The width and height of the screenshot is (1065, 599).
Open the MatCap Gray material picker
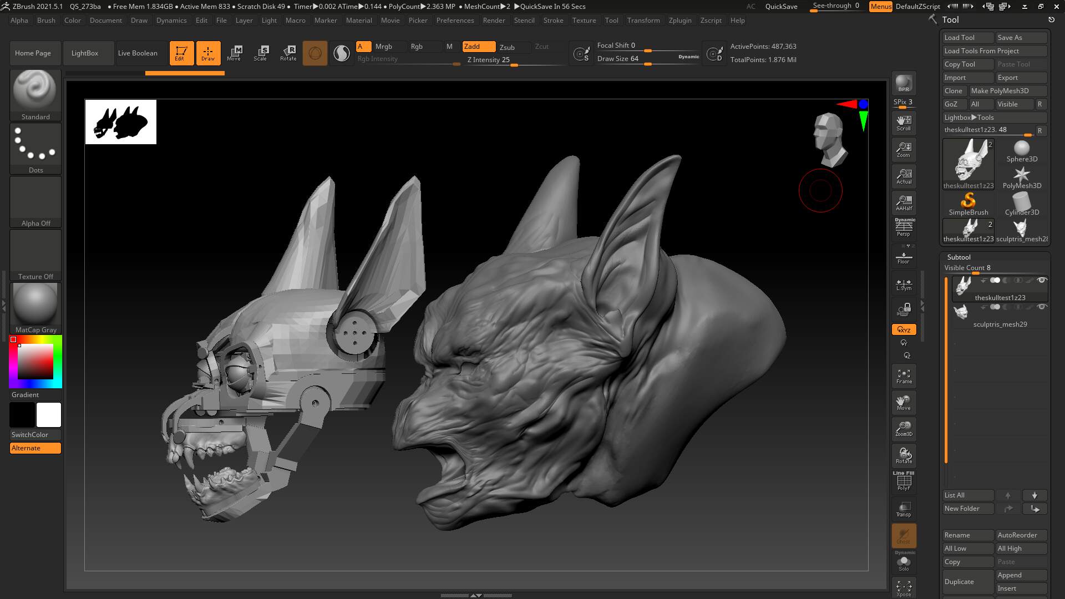[35, 308]
